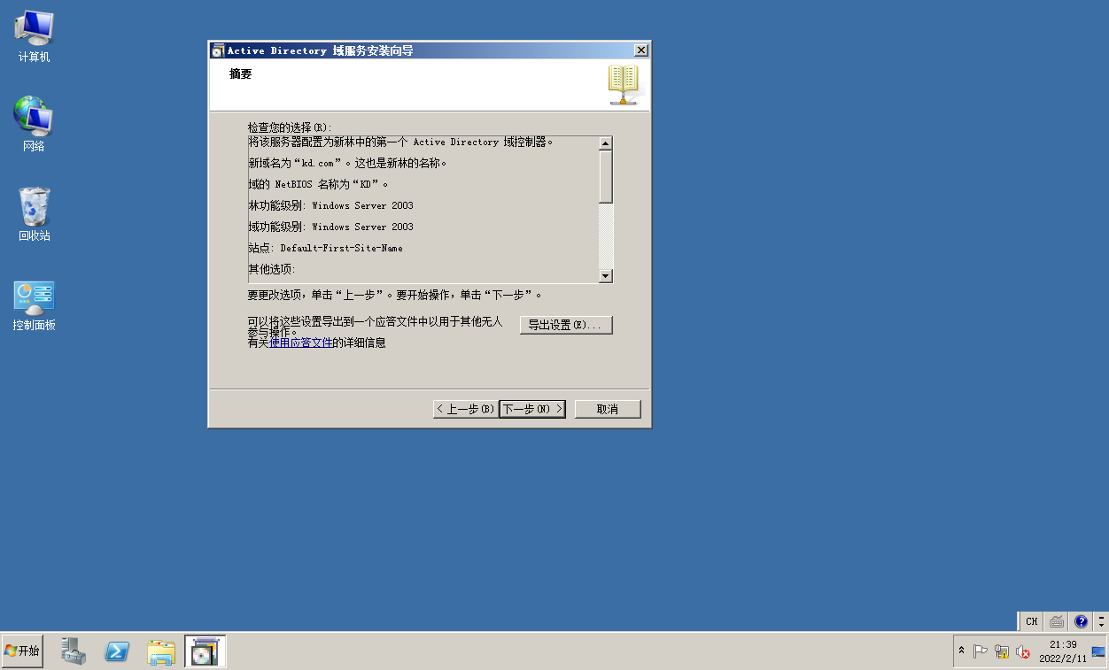The image size is (1109, 670).
Task: Click the muted volume tray icon
Action: pos(1023,651)
